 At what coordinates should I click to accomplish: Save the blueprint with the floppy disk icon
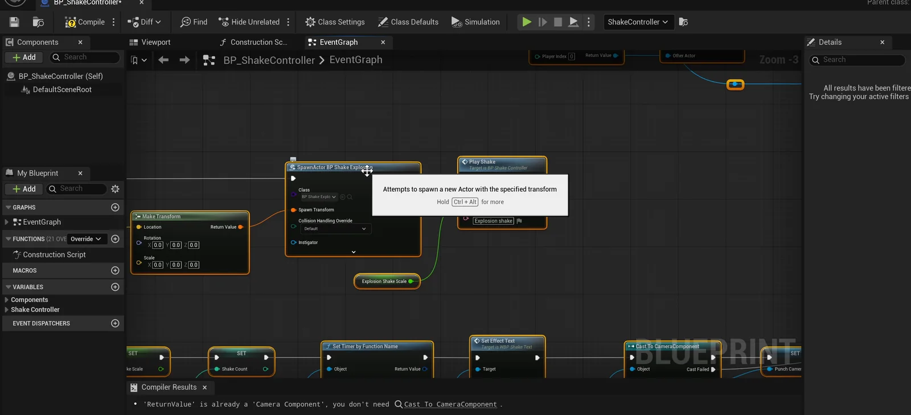coord(14,22)
